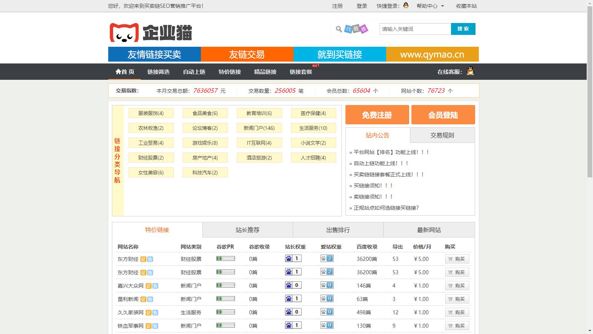Open 链接筛选 in the navigation menu
The width and height of the screenshot is (593, 334).
pos(158,72)
